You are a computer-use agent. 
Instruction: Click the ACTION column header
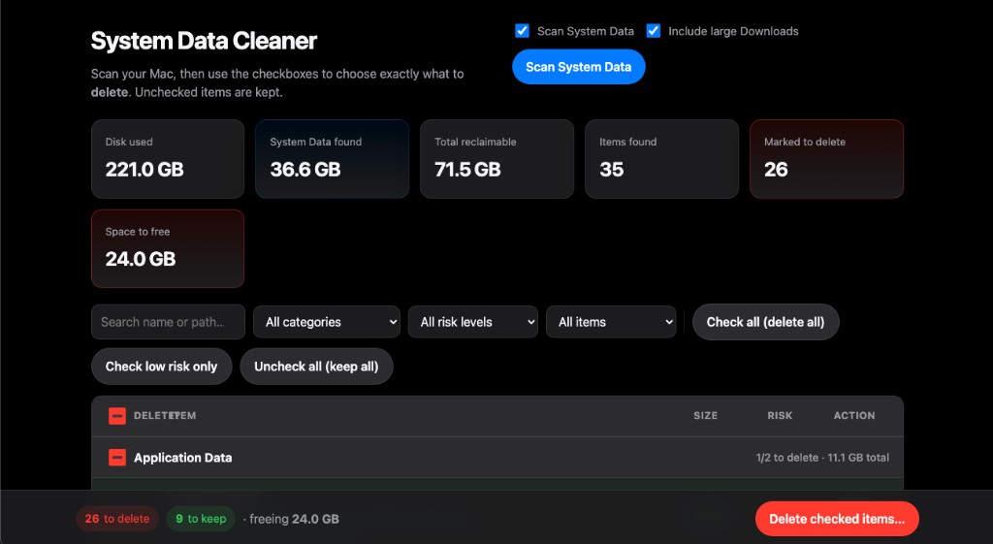854,415
